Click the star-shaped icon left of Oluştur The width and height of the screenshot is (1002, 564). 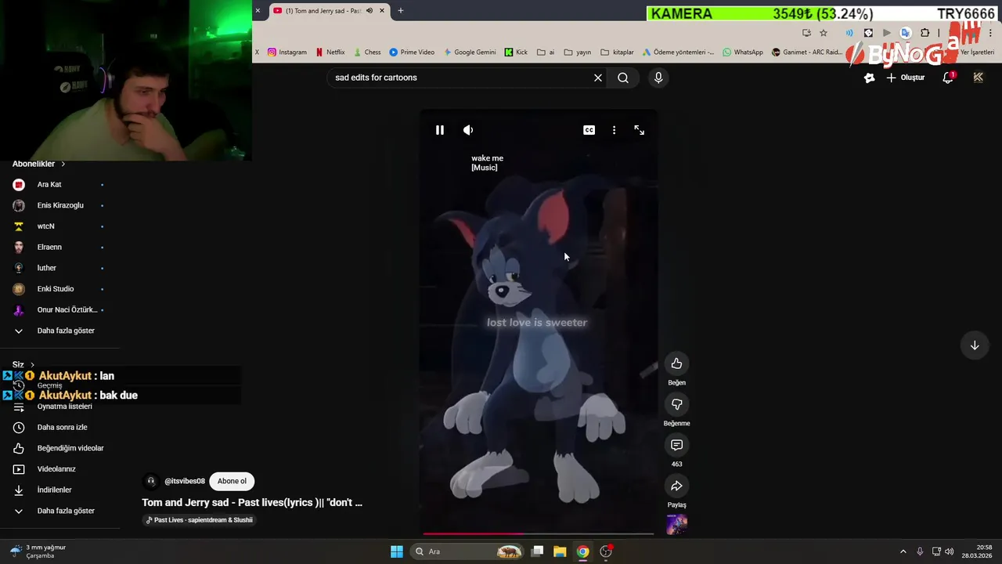(869, 78)
